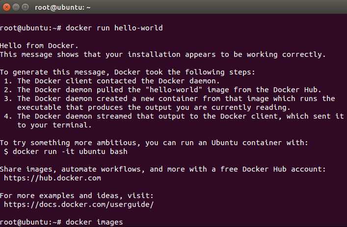Click the https://hub.docker.com URL
The image size is (347, 227).
click(53, 178)
